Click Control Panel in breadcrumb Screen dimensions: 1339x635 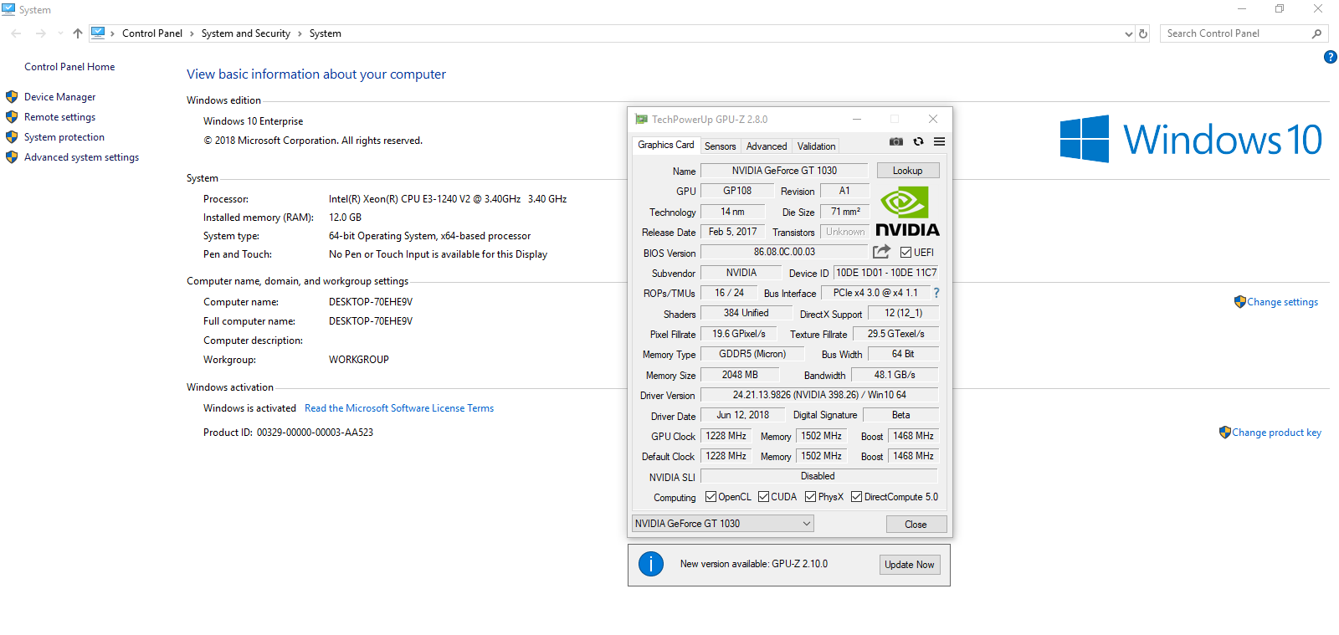pyautogui.click(x=152, y=33)
